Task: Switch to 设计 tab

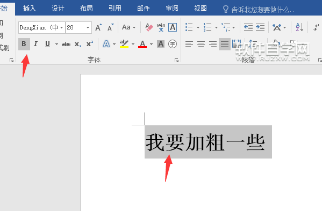Action: tap(58, 9)
